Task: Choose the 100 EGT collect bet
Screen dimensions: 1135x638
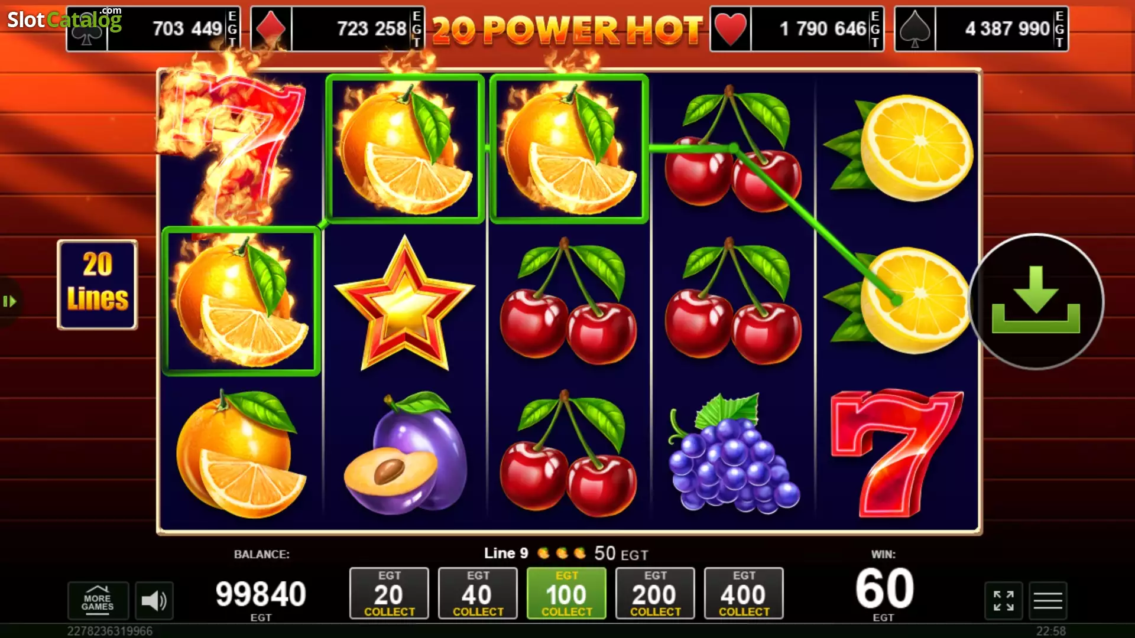Action: tap(566, 593)
